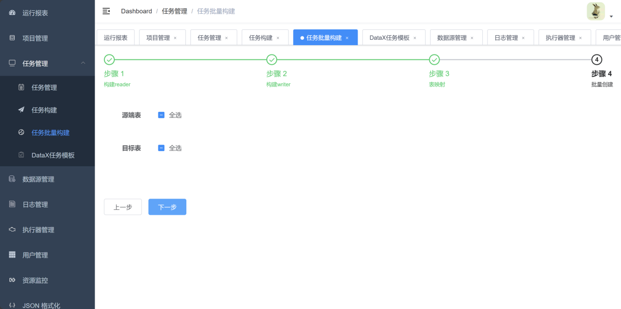Close the 任务构建 tab with its x
621x309 pixels.
(278, 38)
